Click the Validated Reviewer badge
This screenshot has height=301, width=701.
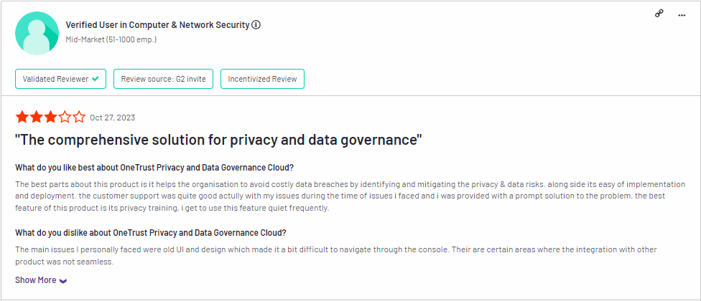[61, 79]
